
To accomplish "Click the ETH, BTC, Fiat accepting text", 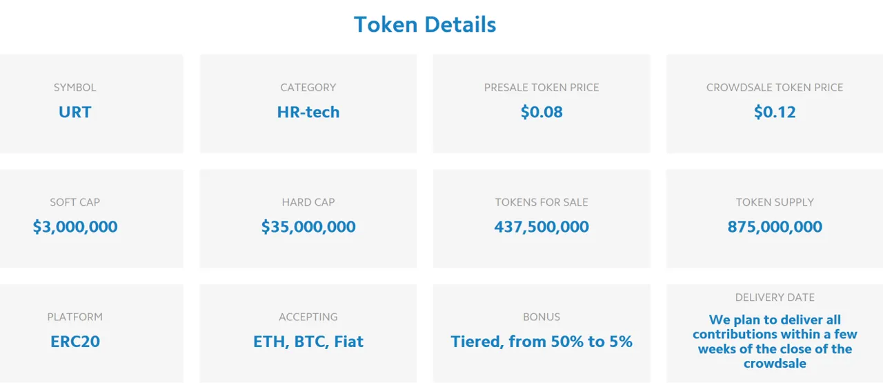I will (308, 342).
